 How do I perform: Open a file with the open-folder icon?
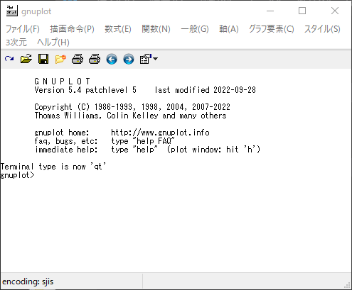click(x=26, y=59)
